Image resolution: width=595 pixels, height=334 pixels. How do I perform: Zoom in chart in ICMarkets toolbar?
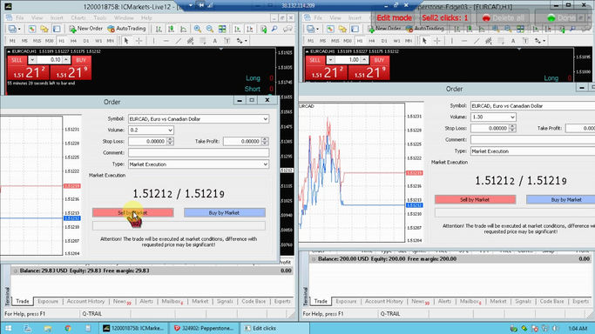point(198,29)
